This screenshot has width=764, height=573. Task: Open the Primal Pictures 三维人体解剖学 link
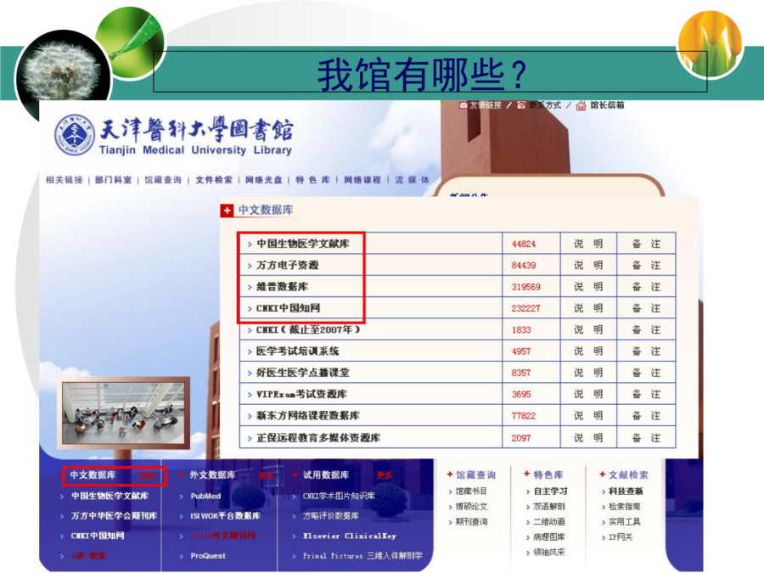(x=362, y=556)
